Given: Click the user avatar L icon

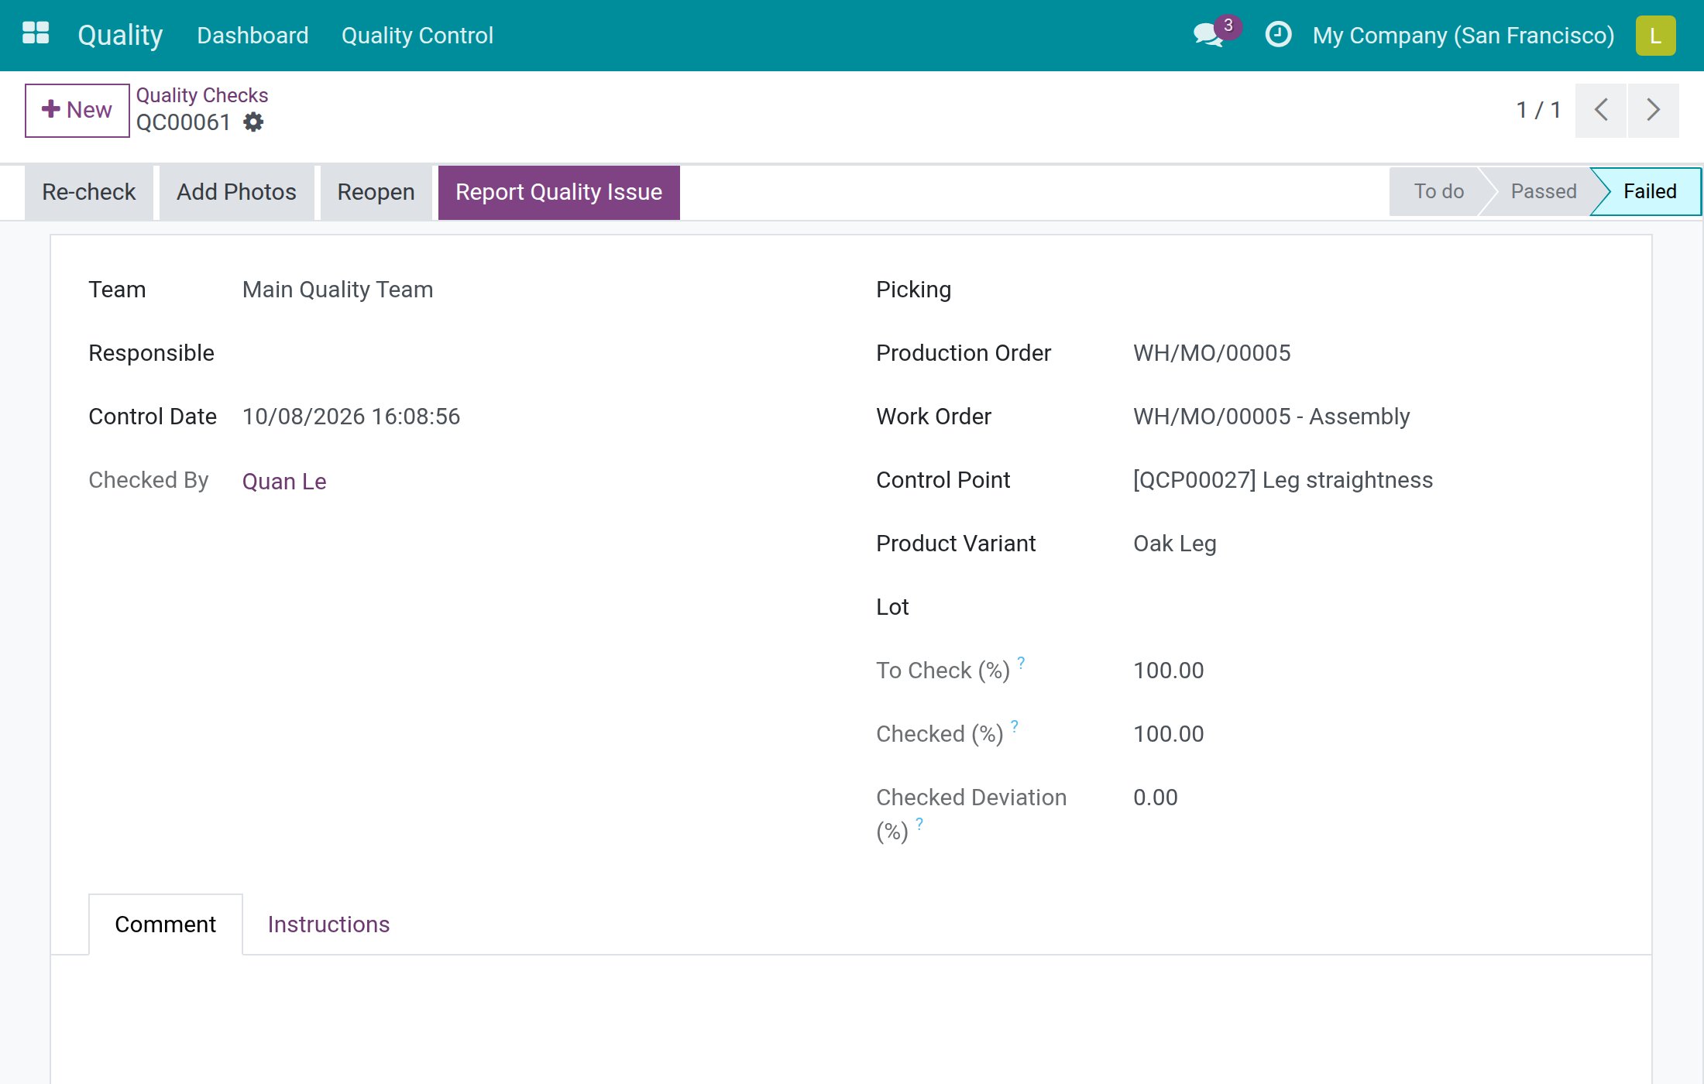Looking at the screenshot, I should click(x=1655, y=36).
